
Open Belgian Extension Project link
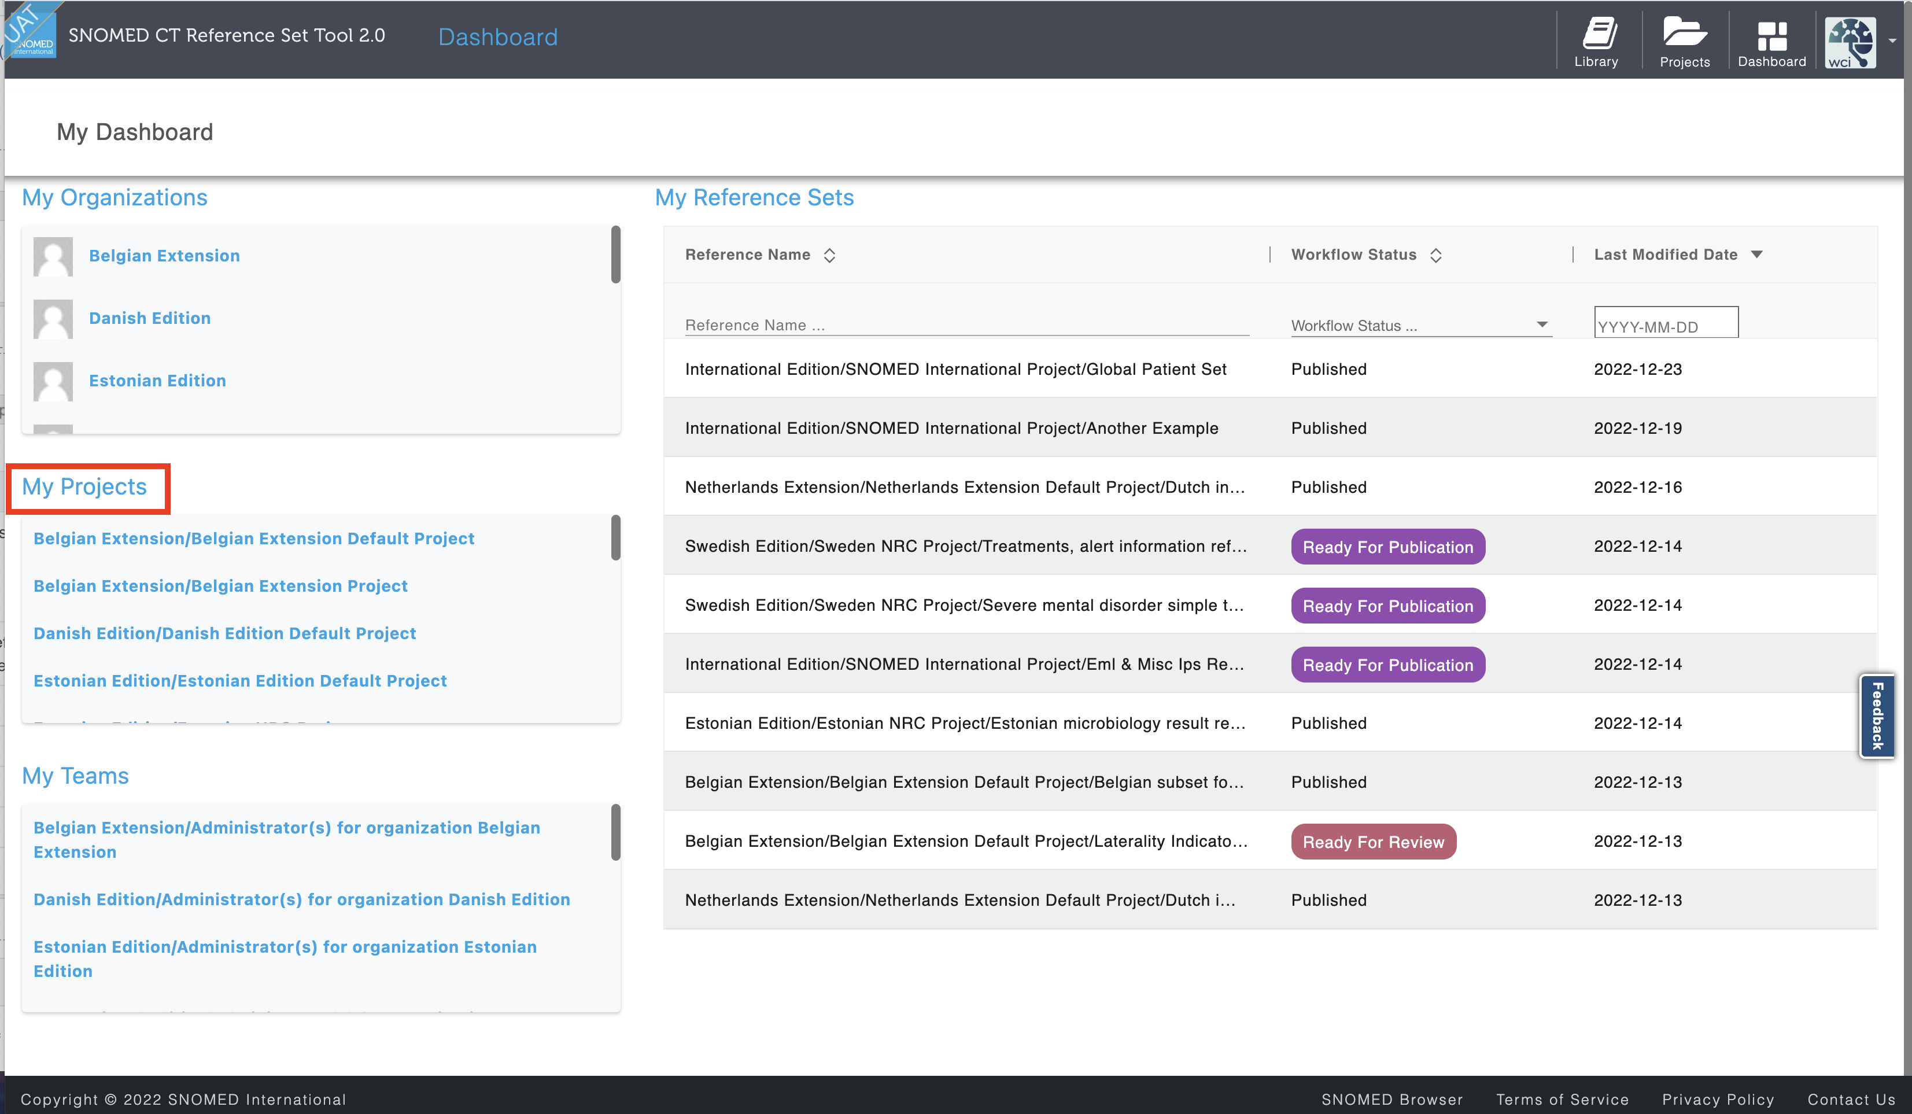pyautogui.click(x=220, y=586)
